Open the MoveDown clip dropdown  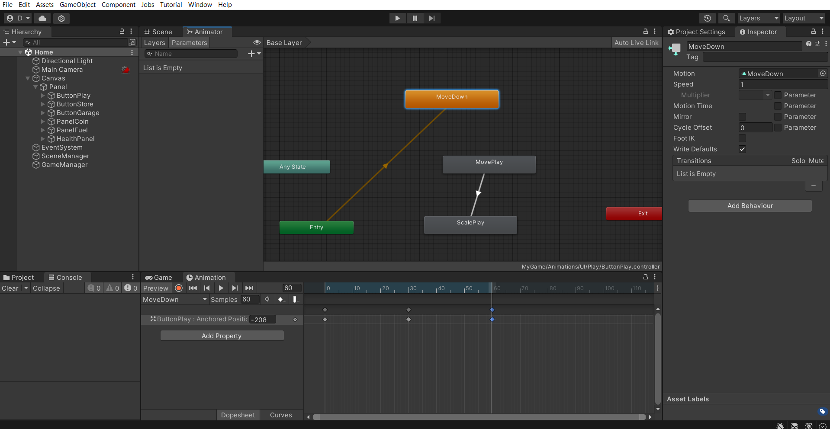pyautogui.click(x=174, y=299)
